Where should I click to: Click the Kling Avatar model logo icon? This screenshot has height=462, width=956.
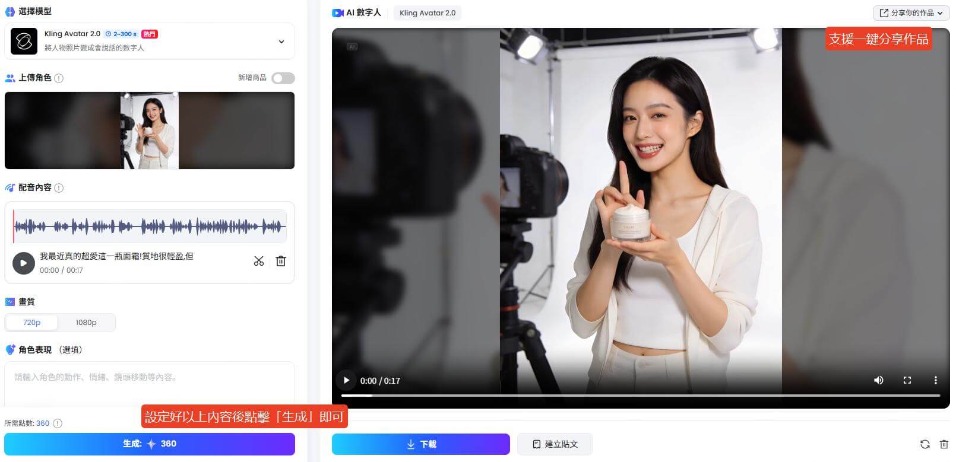[24, 42]
